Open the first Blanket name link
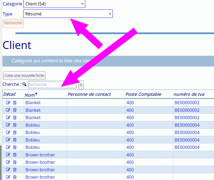Viewport: 214px width, 180px height. [33, 103]
